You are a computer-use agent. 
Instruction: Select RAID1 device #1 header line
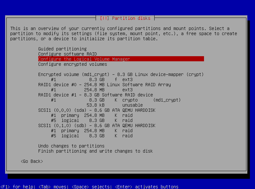point(96,95)
